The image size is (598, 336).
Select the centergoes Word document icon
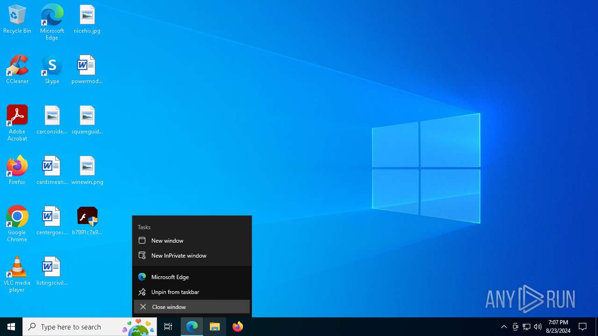point(52,221)
